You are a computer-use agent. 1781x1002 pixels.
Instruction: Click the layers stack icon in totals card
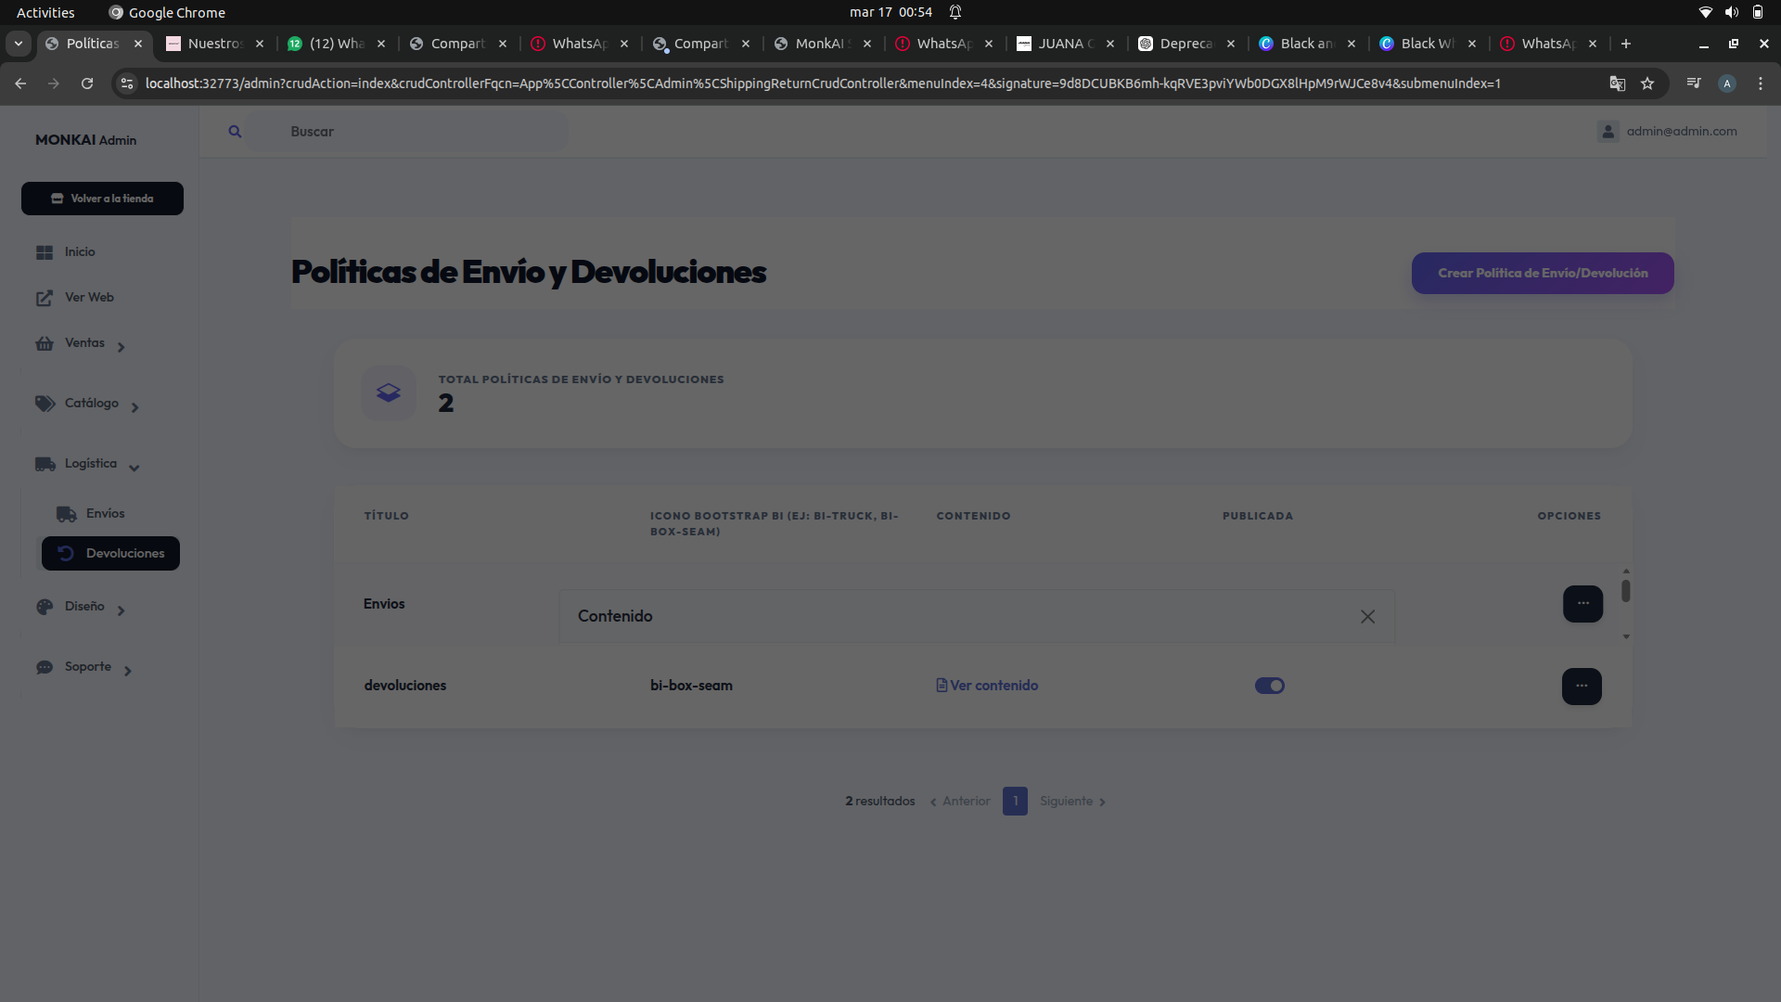point(389,392)
